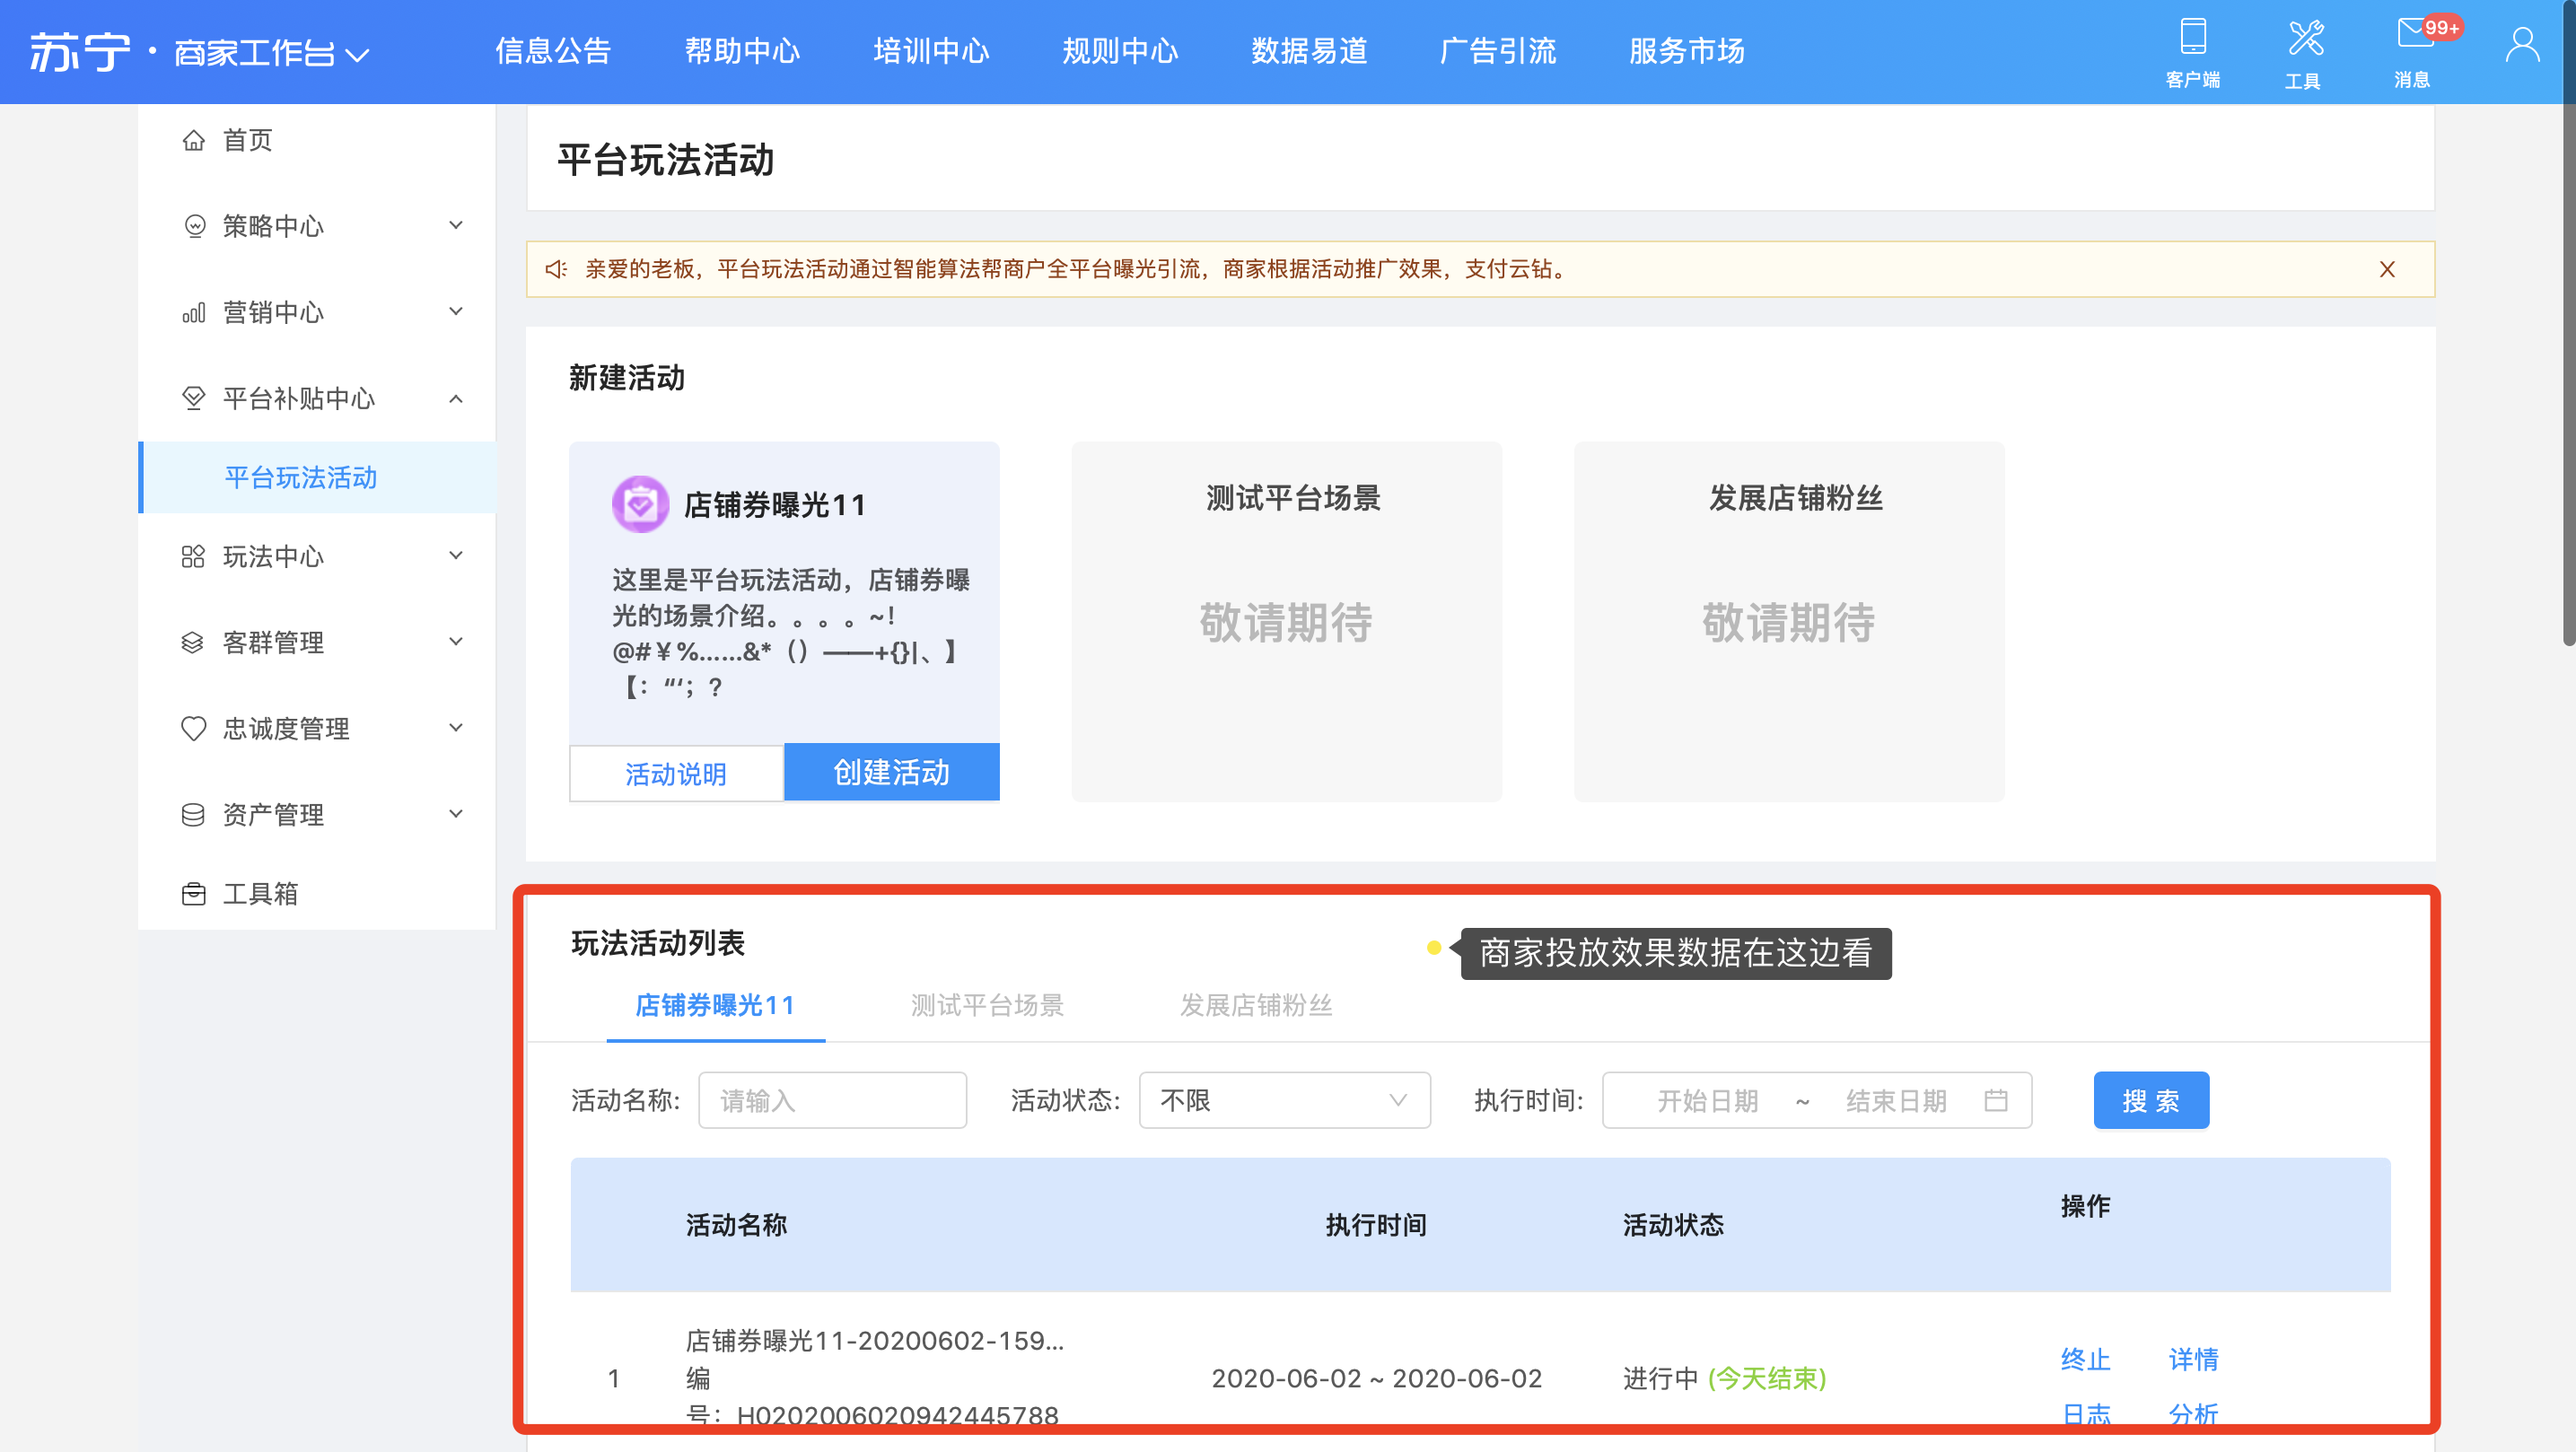Click the 平台补贴中心 sidebar icon
Screen dimensions: 2576x1452
click(193, 399)
